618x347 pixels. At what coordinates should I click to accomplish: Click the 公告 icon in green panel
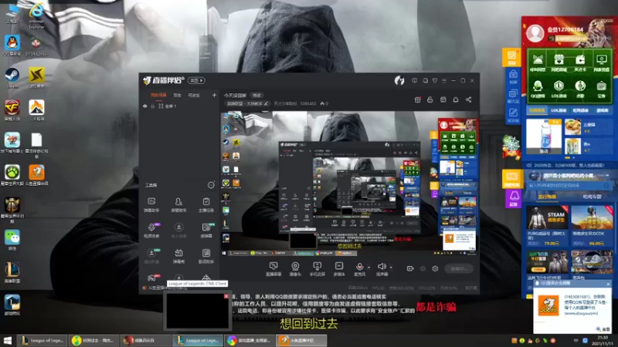coord(602,89)
